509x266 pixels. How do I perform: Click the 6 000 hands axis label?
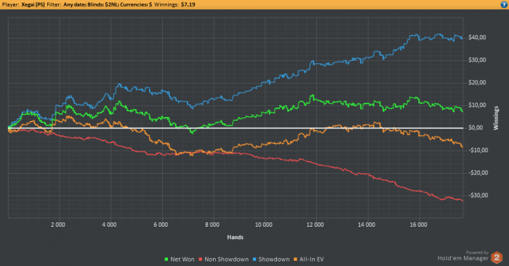point(161,225)
